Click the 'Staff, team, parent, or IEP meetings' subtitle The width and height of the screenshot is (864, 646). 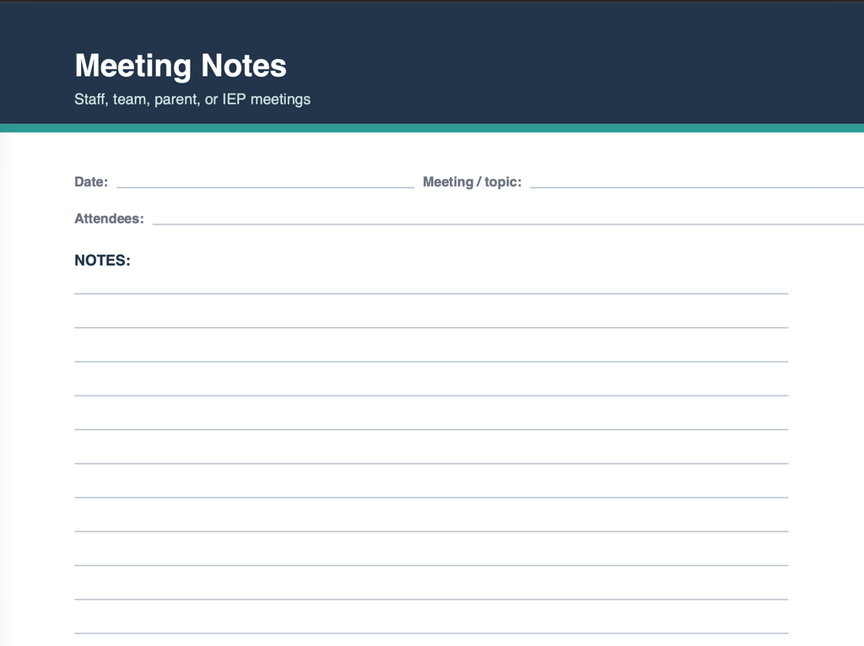coord(192,100)
